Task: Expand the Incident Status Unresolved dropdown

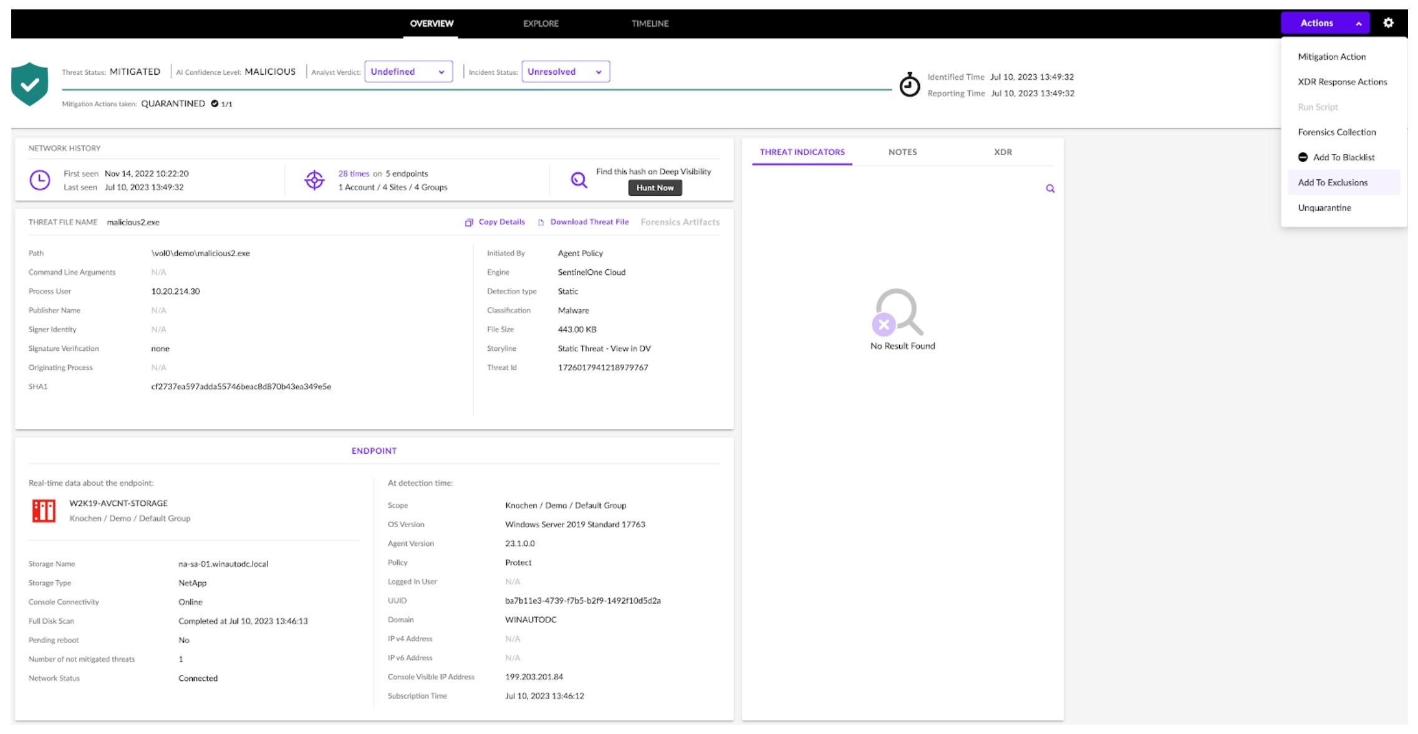Action: tap(565, 72)
